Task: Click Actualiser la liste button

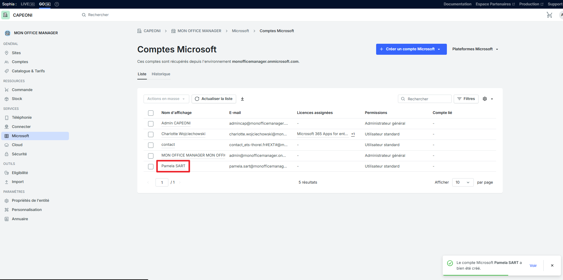Action: tap(214, 99)
